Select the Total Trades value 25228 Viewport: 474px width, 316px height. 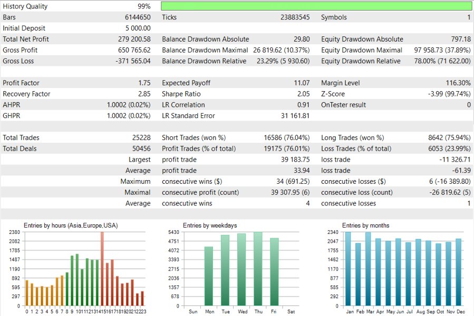point(141,137)
